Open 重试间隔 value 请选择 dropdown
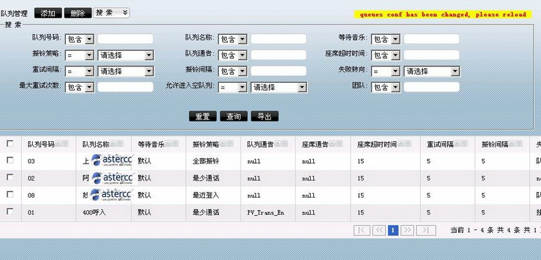 [126, 71]
